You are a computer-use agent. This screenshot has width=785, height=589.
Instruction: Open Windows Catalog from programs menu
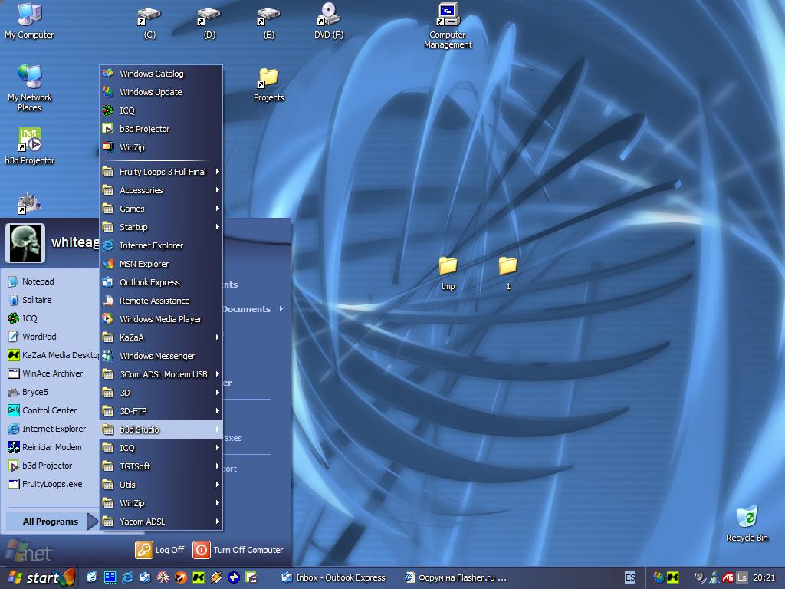(161, 74)
